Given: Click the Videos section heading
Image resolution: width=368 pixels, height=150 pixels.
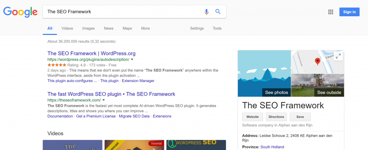Looking at the screenshot, I should click(x=55, y=133).
